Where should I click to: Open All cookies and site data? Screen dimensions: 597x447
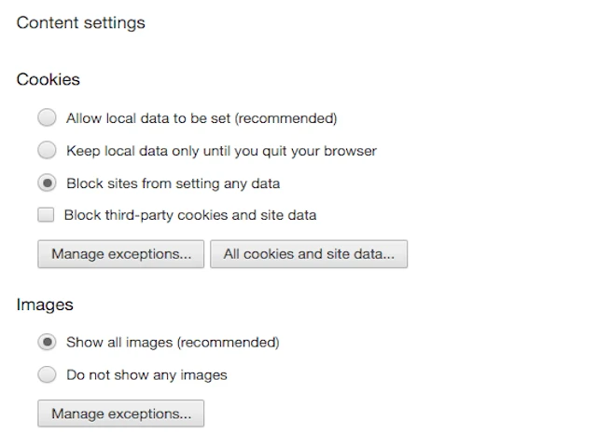(309, 253)
